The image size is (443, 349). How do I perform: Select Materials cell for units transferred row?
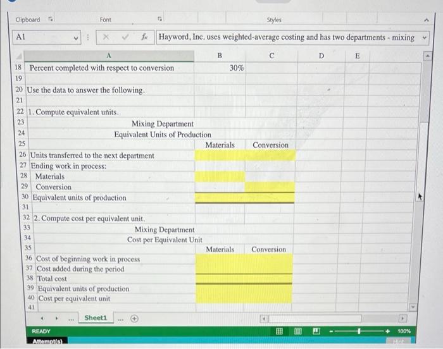(x=220, y=156)
